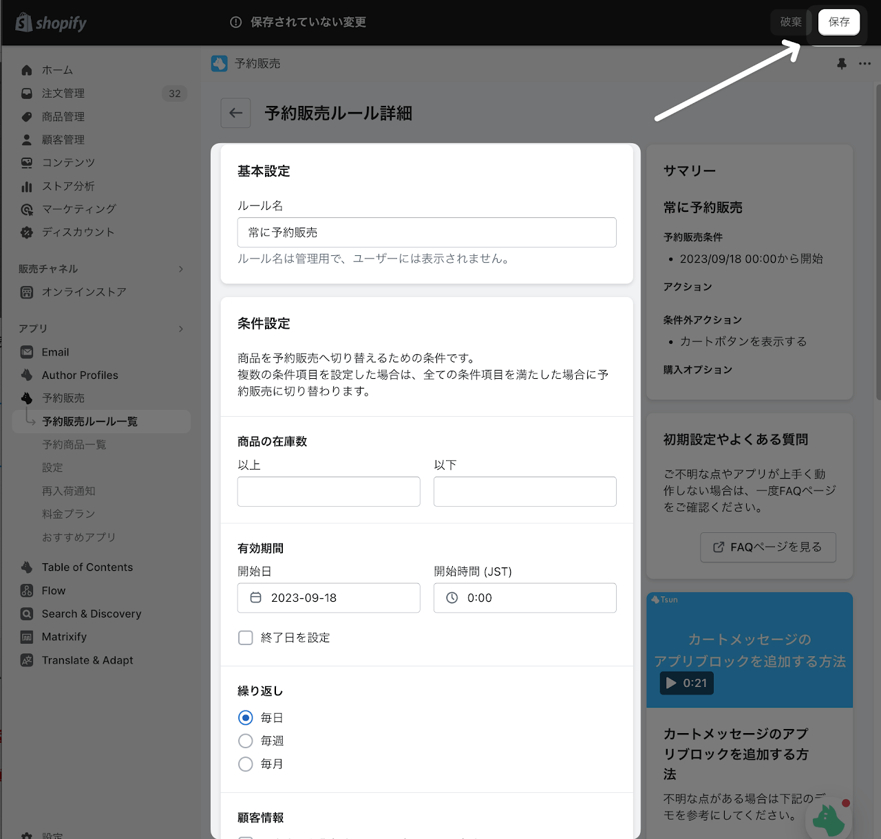The height and width of the screenshot is (839, 881).
Task: Click the Table of Contents app icon
Action: [x=27, y=567]
